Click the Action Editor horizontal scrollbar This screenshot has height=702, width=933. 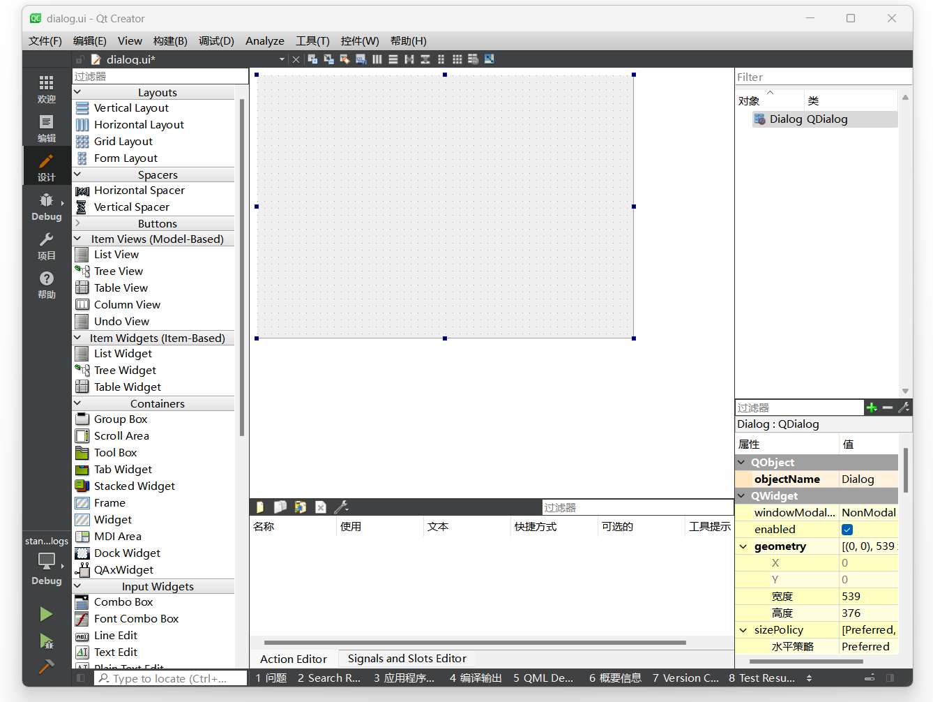(x=475, y=643)
